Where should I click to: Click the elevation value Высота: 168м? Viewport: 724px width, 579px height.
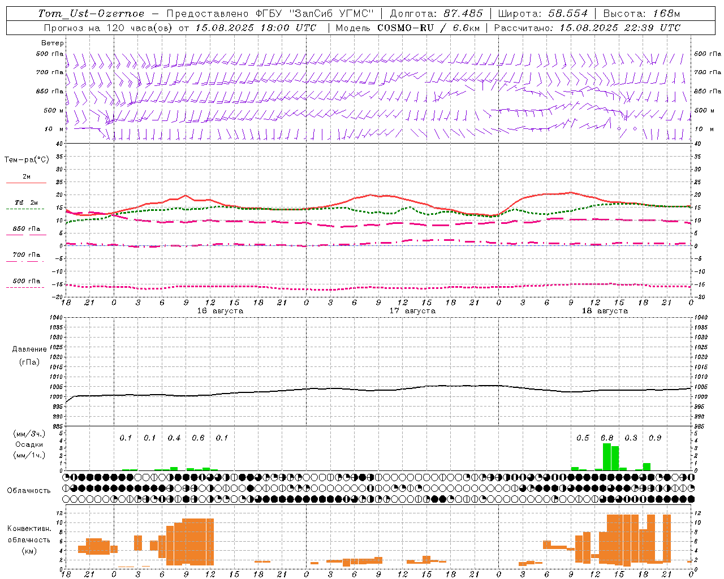(x=641, y=14)
